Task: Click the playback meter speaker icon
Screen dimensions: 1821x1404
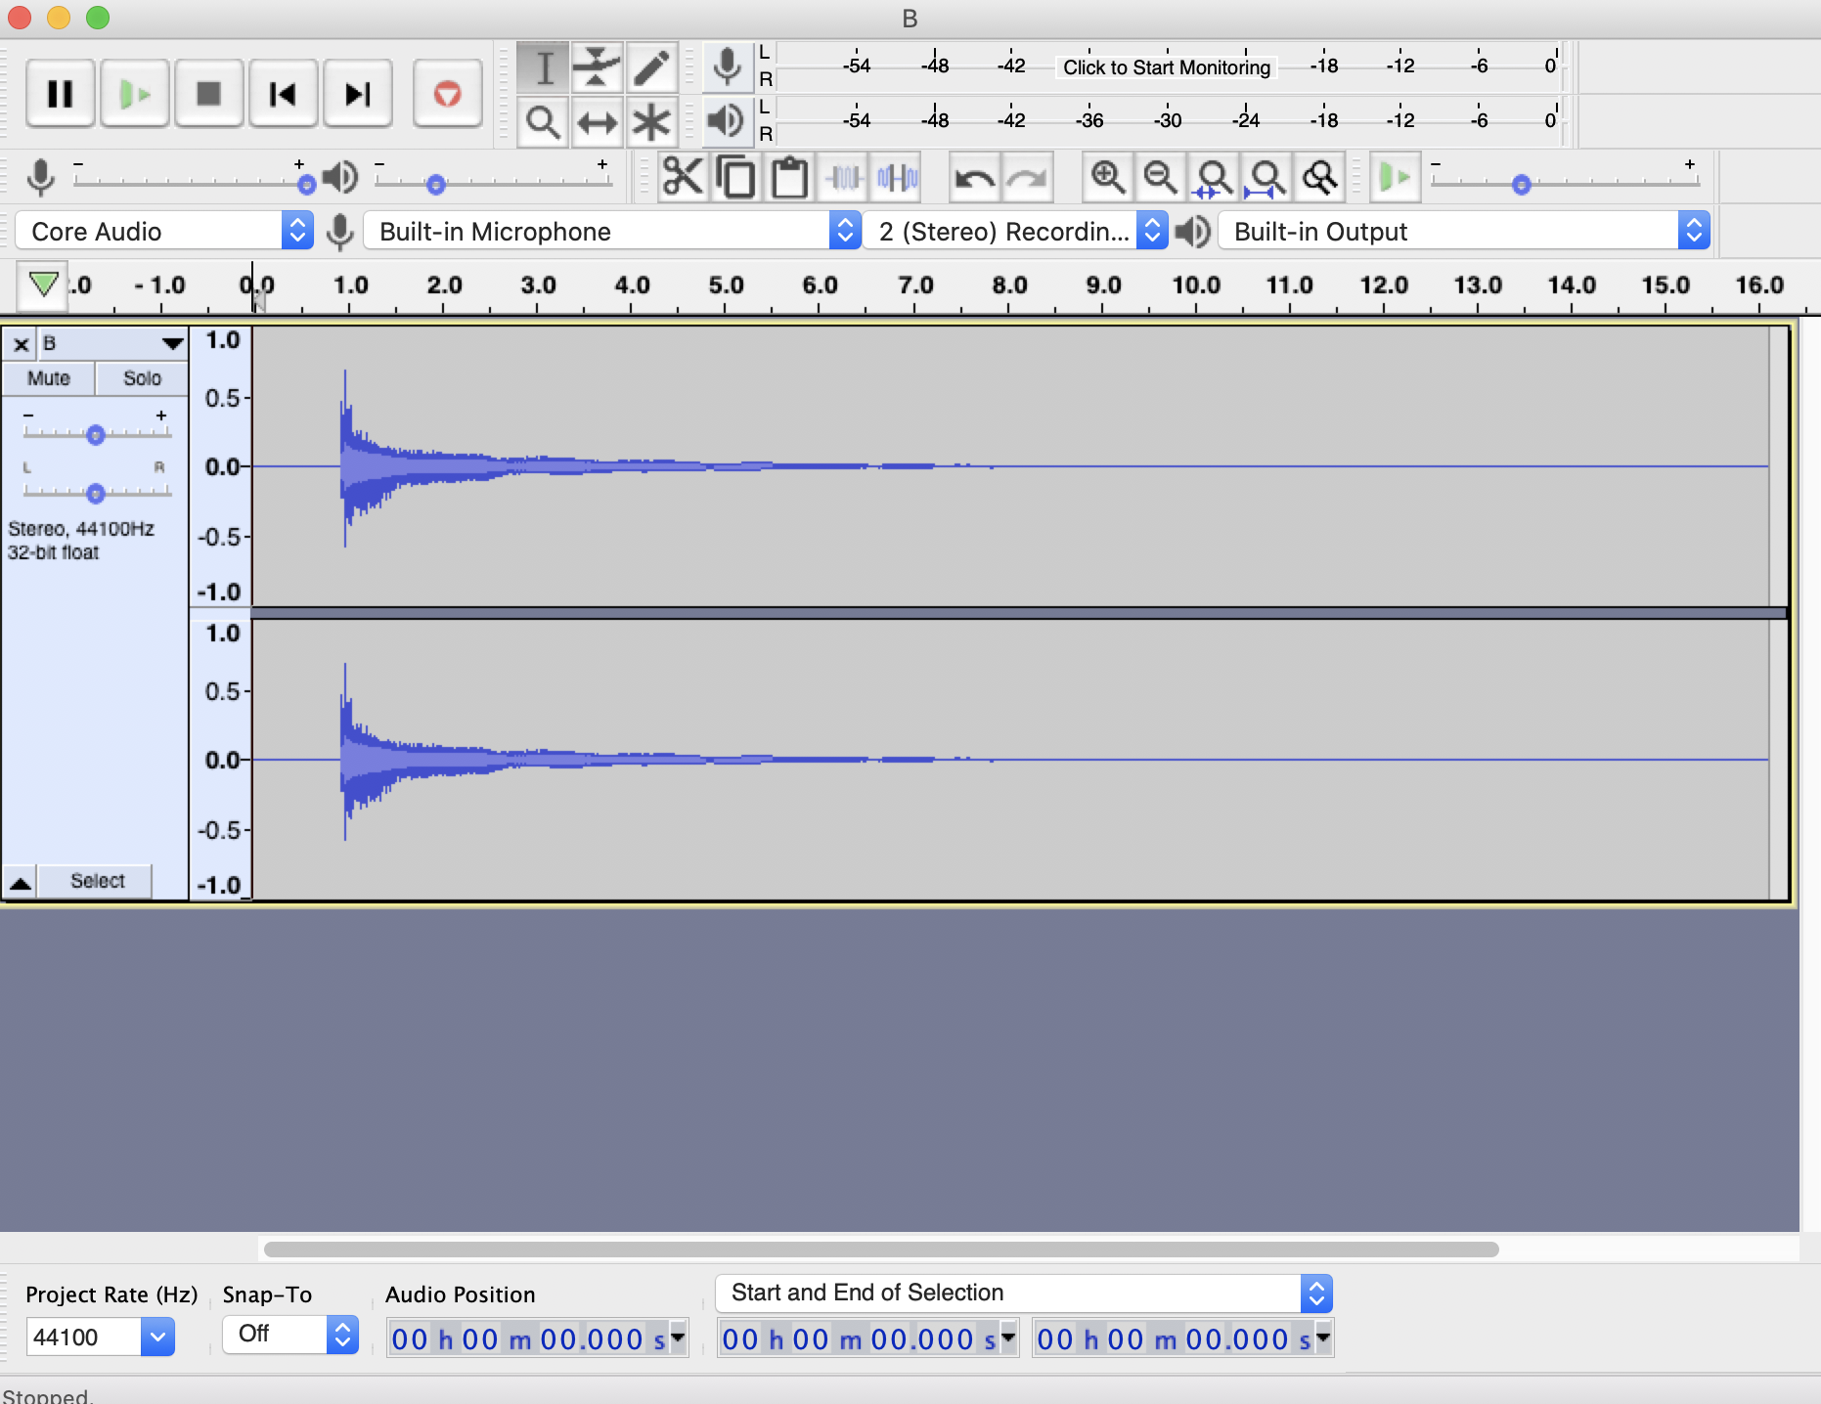Action: [x=727, y=122]
